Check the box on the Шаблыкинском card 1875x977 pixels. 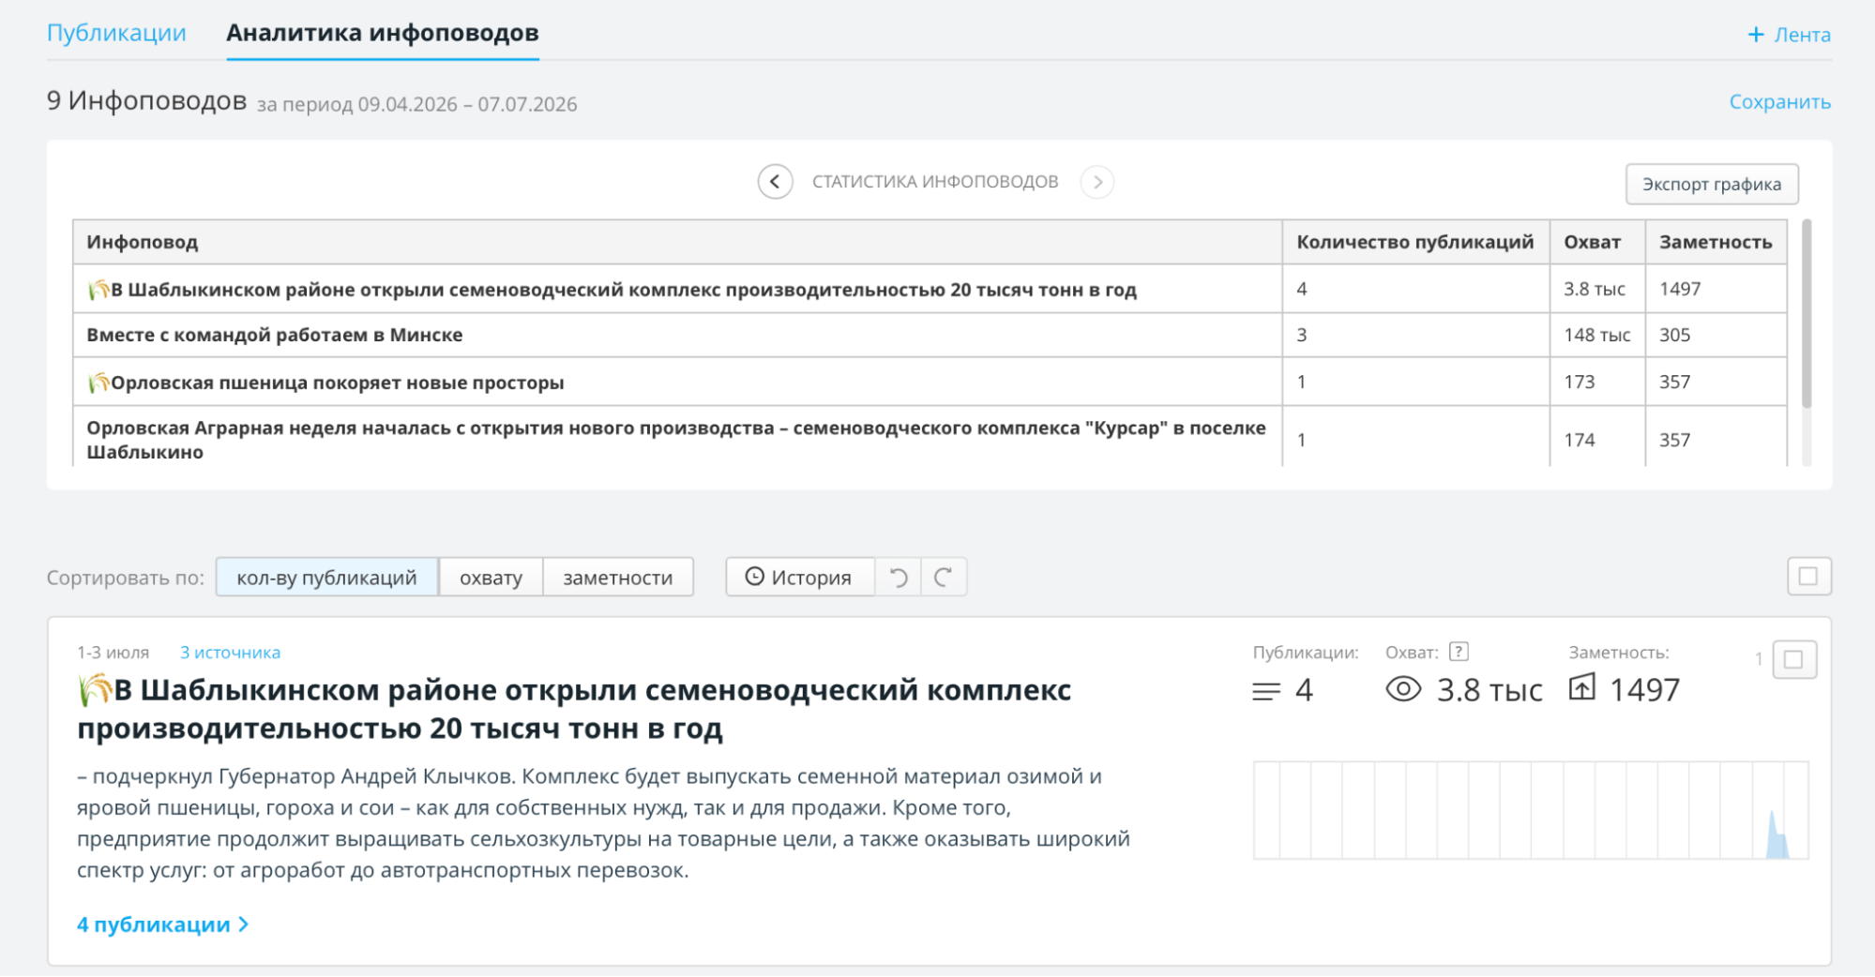(x=1793, y=659)
